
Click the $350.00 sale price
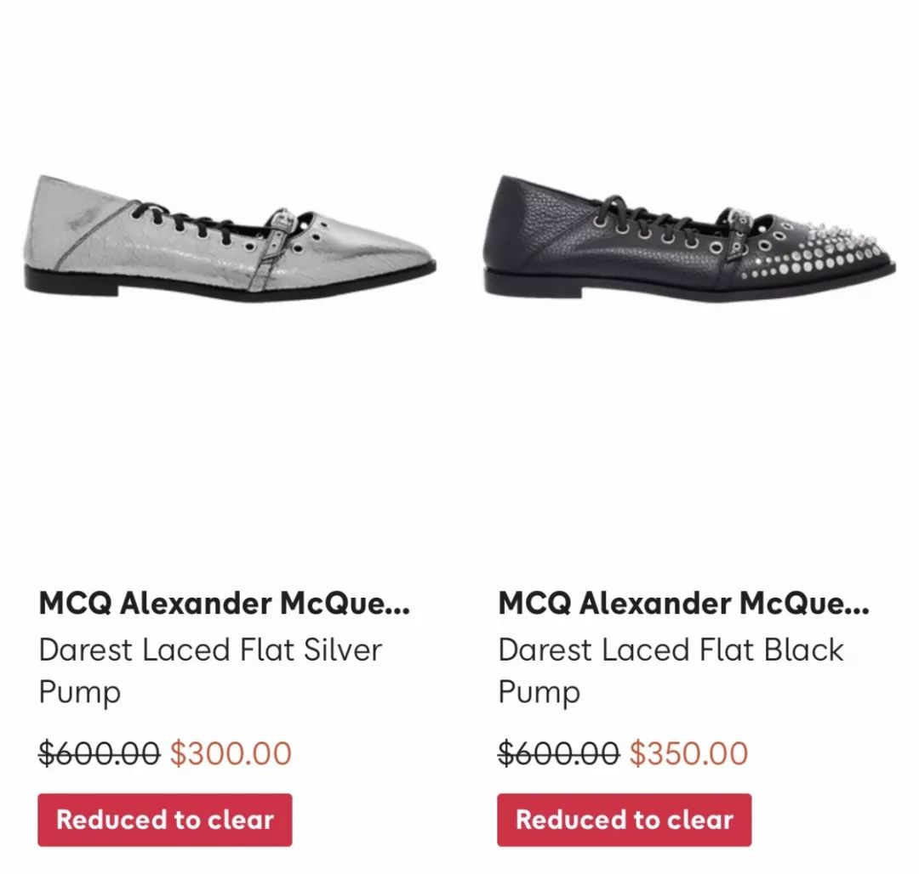689,753
